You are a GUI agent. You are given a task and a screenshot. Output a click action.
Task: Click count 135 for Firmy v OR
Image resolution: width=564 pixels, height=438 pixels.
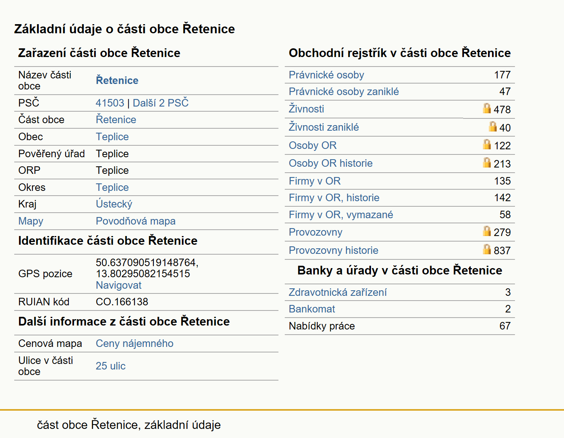tap(502, 181)
